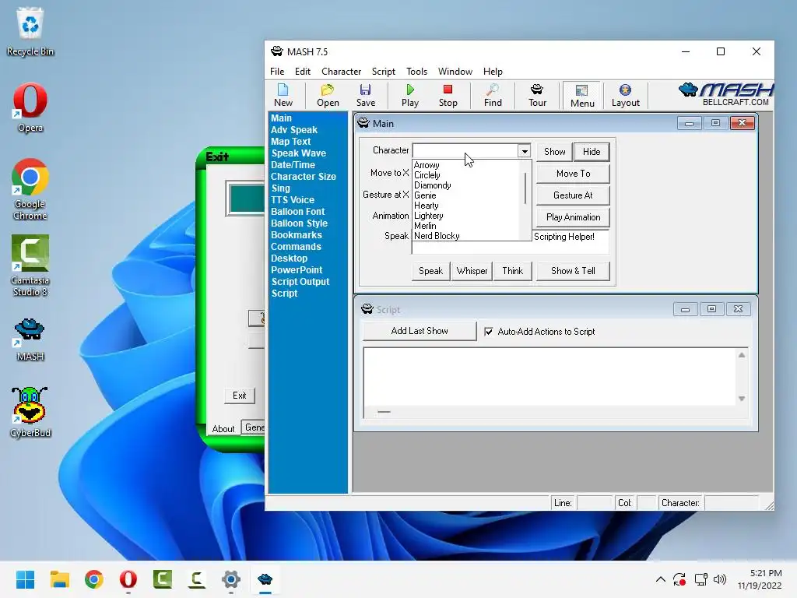Open the MASH desktop shortcut
Image resolution: width=797 pixels, height=598 pixels.
pyautogui.click(x=30, y=339)
